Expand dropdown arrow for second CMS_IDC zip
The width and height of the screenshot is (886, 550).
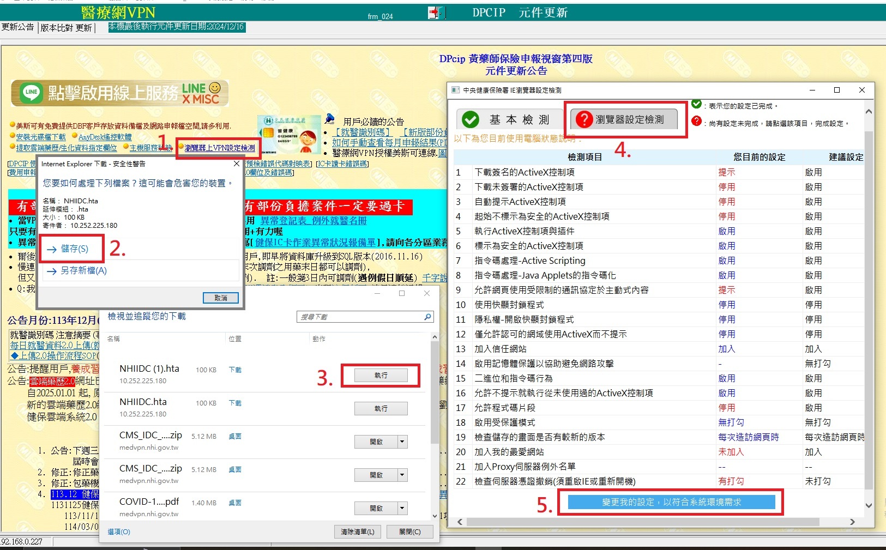[402, 475]
